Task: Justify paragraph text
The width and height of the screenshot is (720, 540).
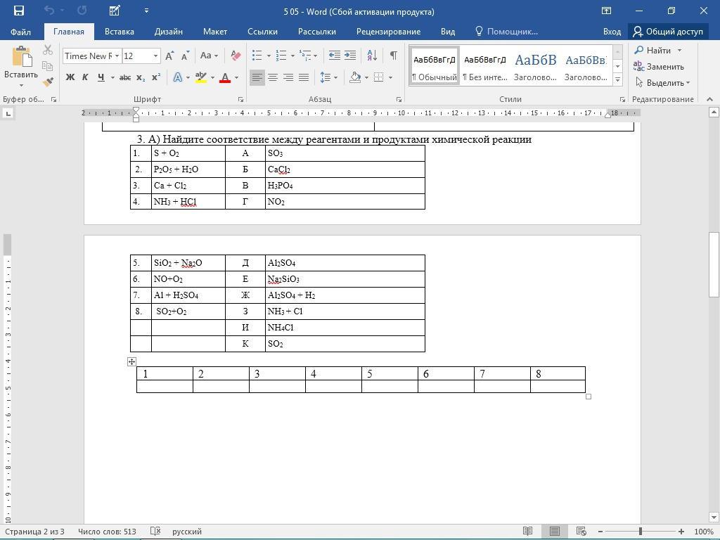Action: [304, 77]
